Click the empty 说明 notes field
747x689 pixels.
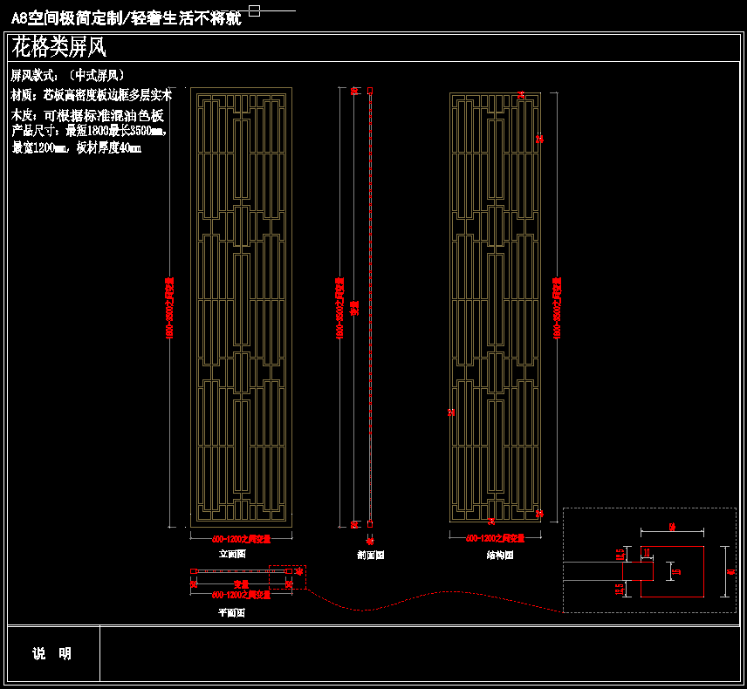420,653
